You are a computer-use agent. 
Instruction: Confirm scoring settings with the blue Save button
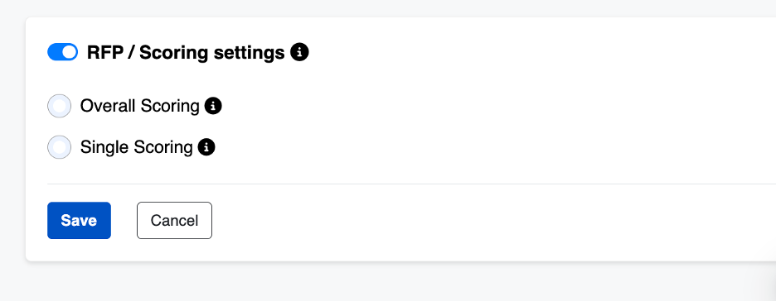tap(80, 220)
